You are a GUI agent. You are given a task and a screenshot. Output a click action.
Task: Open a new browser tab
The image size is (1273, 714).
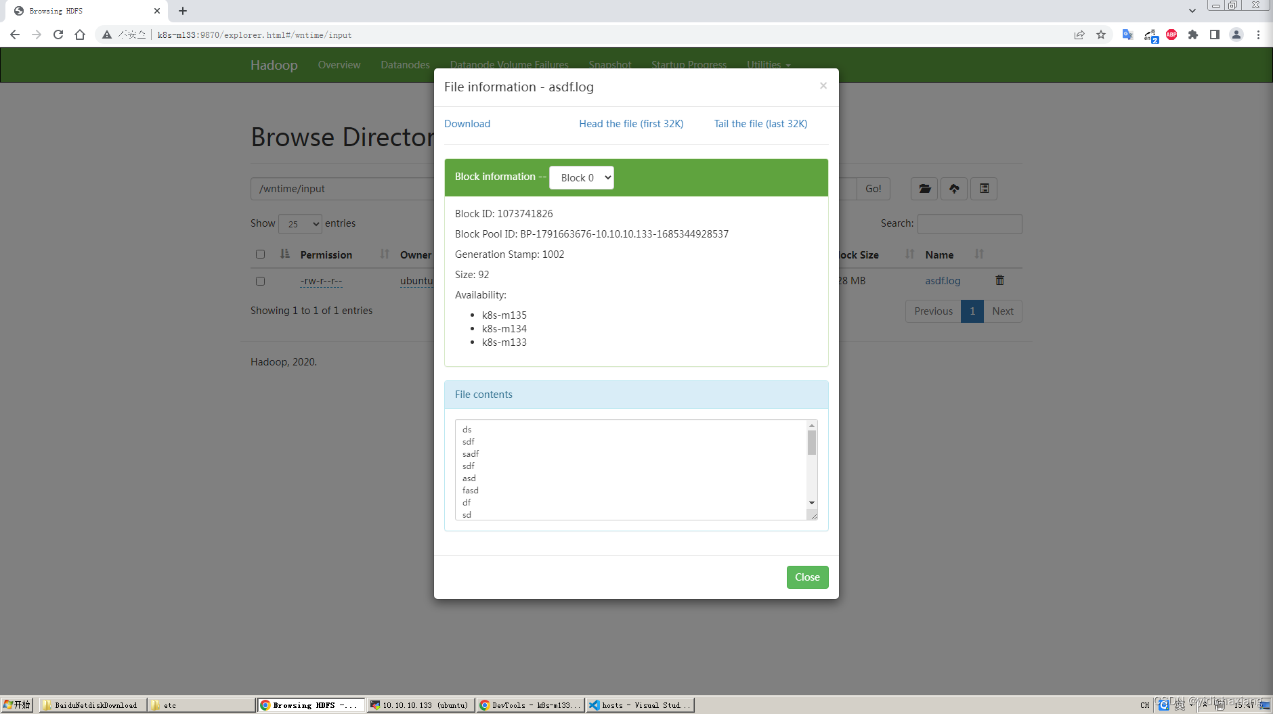point(183,11)
